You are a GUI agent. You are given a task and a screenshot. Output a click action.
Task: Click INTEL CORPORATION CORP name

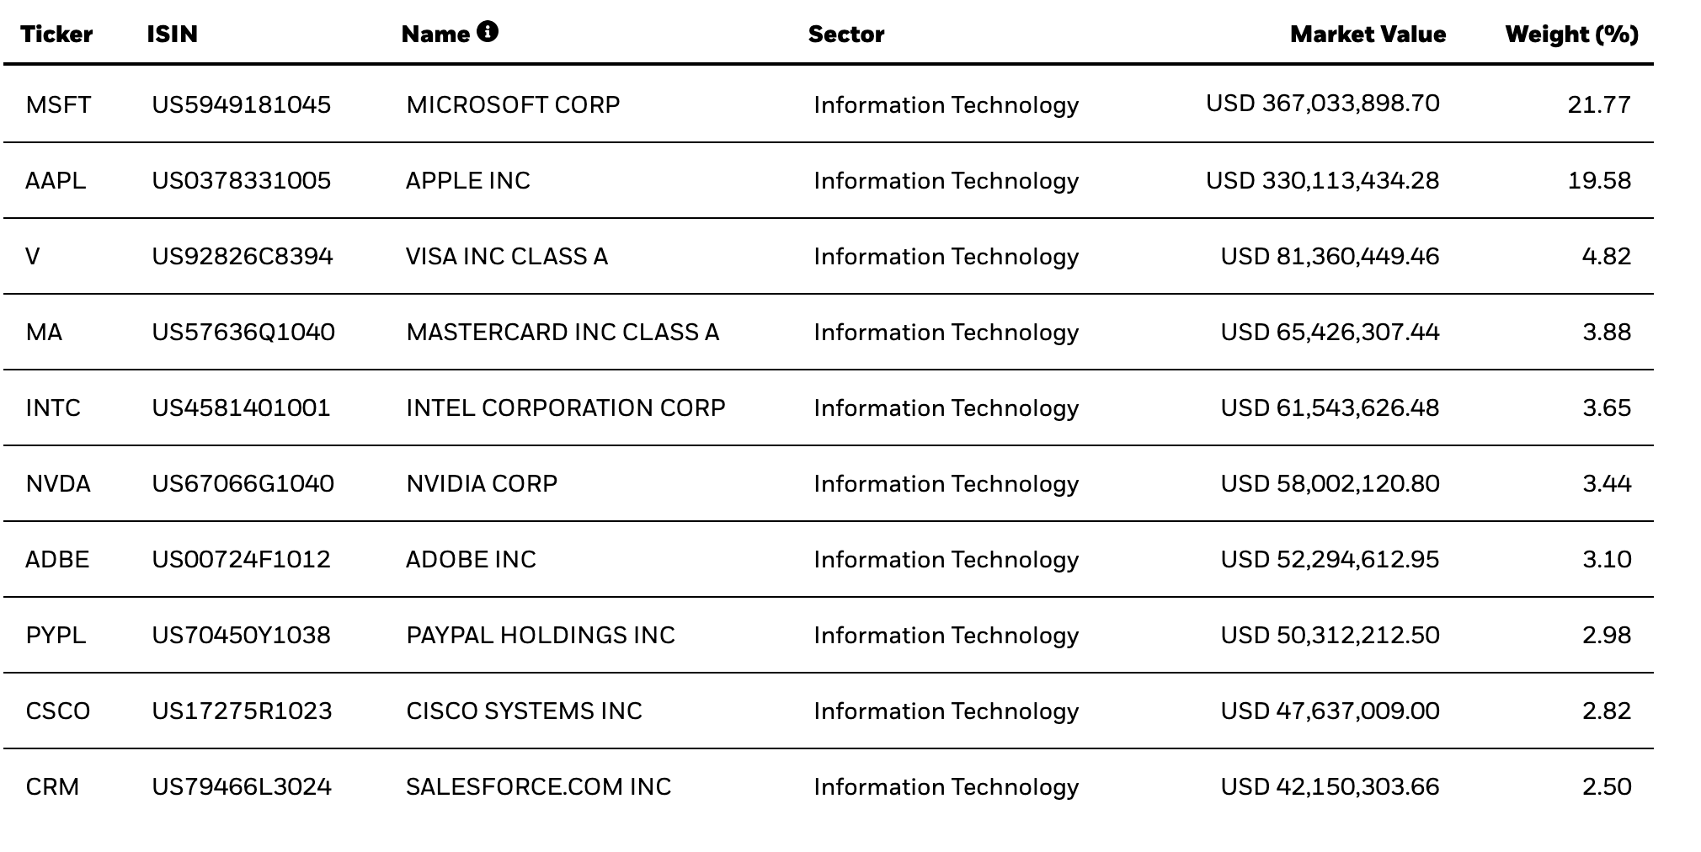point(565,408)
